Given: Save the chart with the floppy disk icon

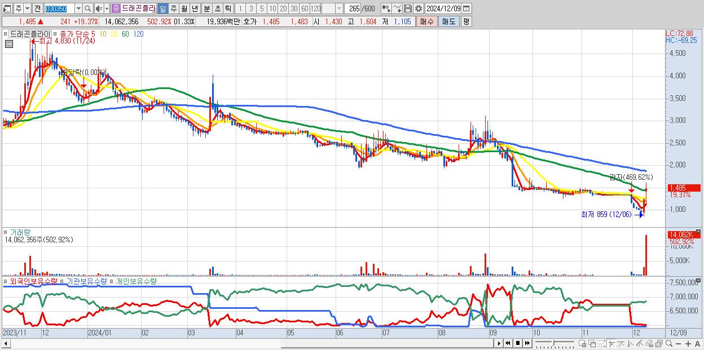Looking at the screenshot, I should tap(408, 8).
